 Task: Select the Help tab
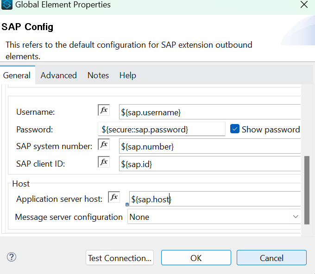point(127,75)
